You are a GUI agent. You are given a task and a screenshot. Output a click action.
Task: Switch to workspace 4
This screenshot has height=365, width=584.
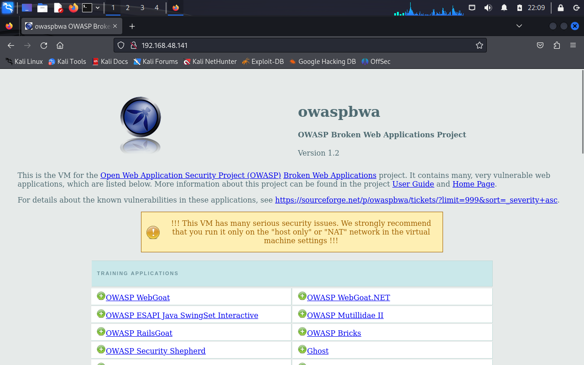tap(157, 8)
